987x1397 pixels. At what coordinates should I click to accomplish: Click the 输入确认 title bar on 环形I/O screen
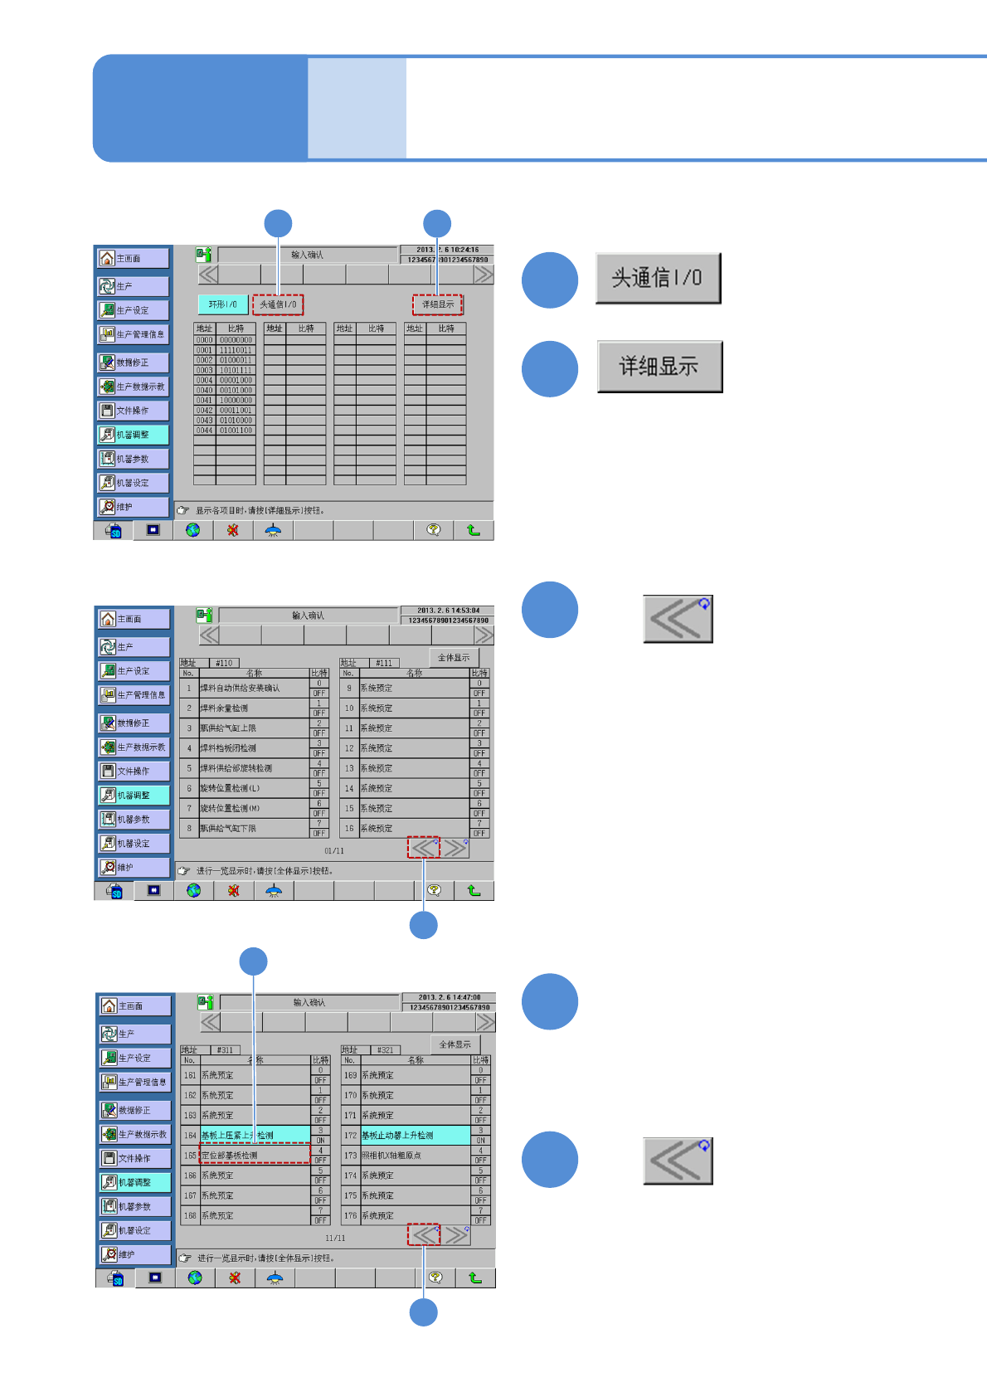307,255
